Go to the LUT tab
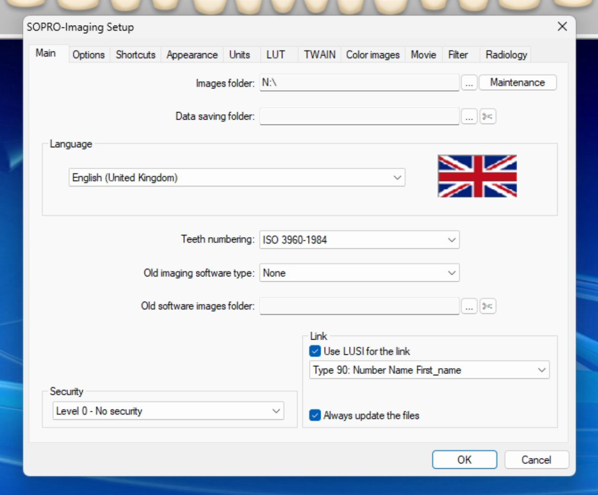The width and height of the screenshot is (598, 495). 276,55
